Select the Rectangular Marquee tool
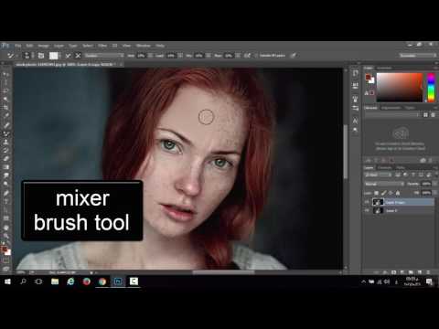Image resolution: width=439 pixels, height=329 pixels. tap(5, 82)
